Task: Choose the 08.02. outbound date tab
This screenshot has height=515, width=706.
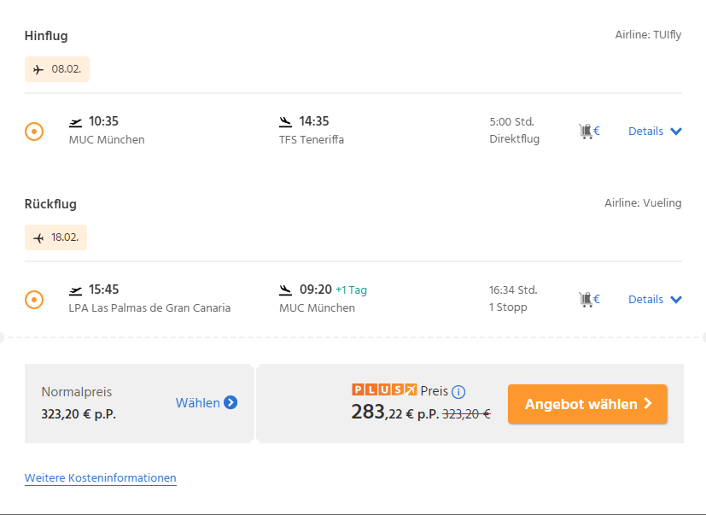Action: coord(57,69)
